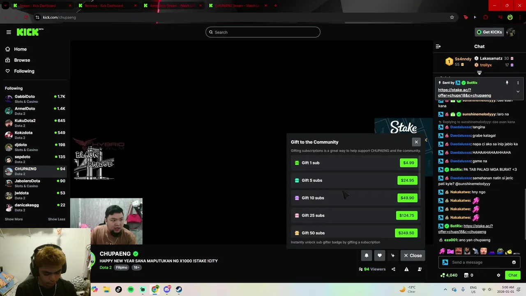Buy Gift 50 subs for $249.50

pyautogui.click(x=406, y=233)
